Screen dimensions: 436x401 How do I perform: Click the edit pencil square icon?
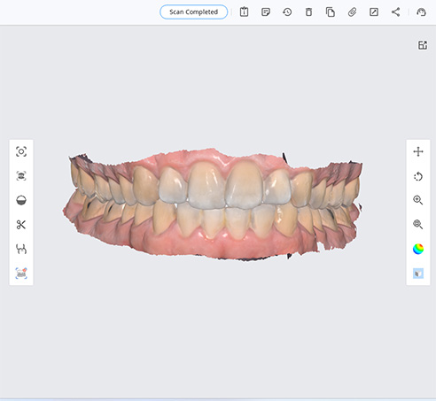coord(374,12)
